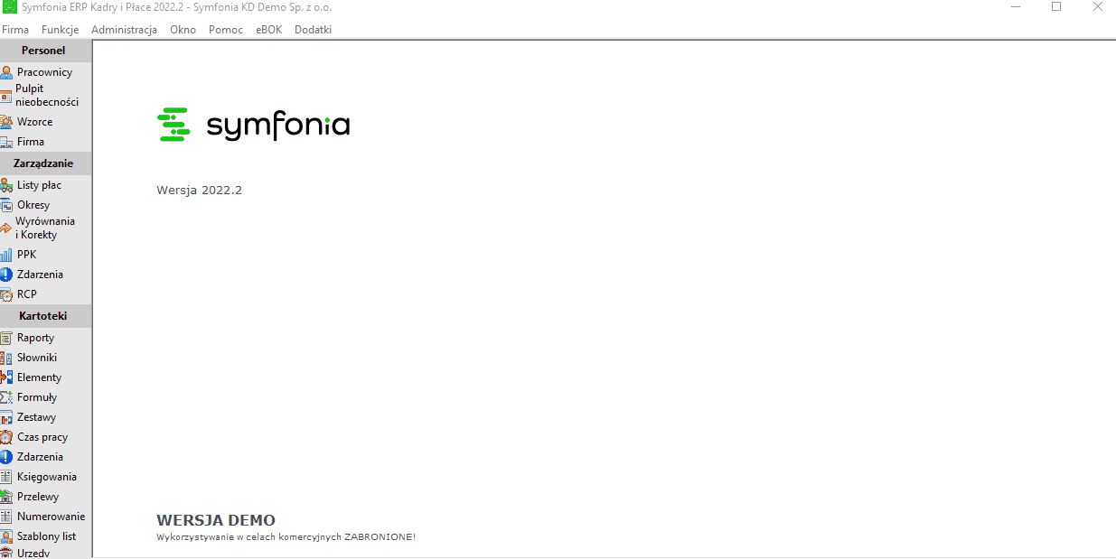Choose the Wyrównania i Korekty label
Viewport: 1116px width, 559px height.
click(x=45, y=228)
